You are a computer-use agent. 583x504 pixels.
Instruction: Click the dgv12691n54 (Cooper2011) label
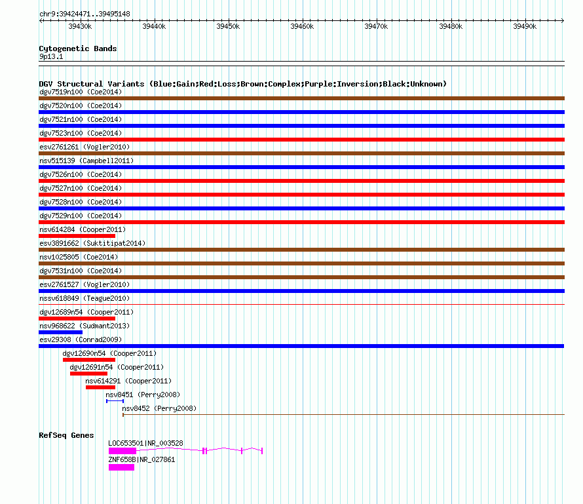point(117,367)
